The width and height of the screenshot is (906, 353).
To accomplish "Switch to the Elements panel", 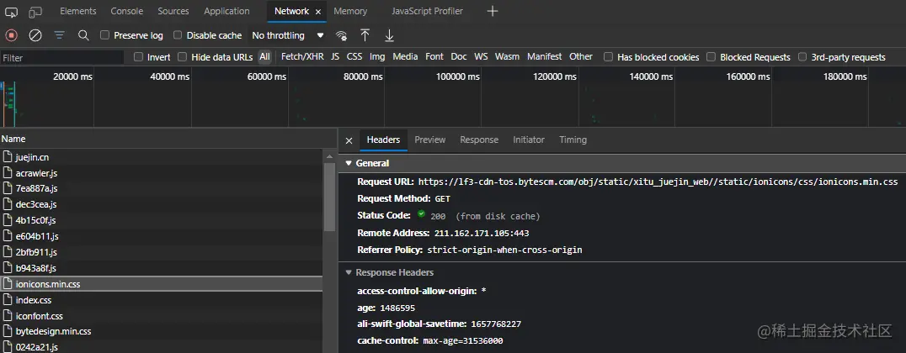I will coord(78,11).
